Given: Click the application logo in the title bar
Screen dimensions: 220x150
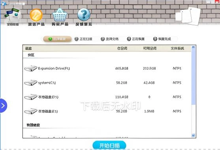Looking at the screenshot, I should pyautogui.click(x=4, y=4).
